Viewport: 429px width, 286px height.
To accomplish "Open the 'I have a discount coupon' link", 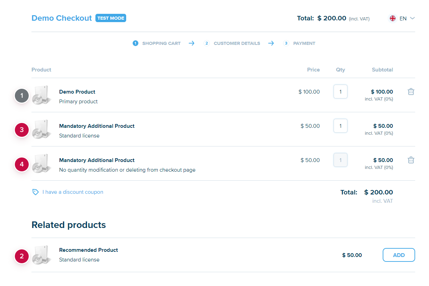I will pyautogui.click(x=73, y=192).
